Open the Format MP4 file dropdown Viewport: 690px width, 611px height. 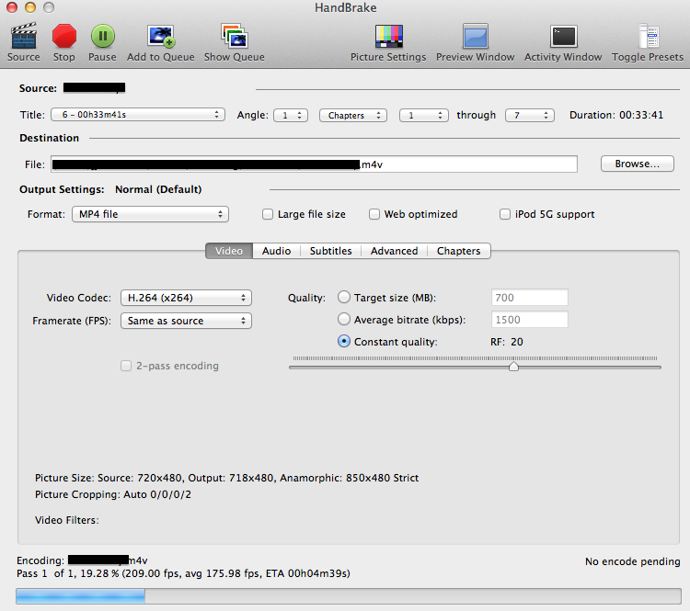pos(151,214)
